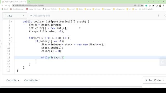Open a new browser tab
The image size is (166, 93).
pos(29,2)
